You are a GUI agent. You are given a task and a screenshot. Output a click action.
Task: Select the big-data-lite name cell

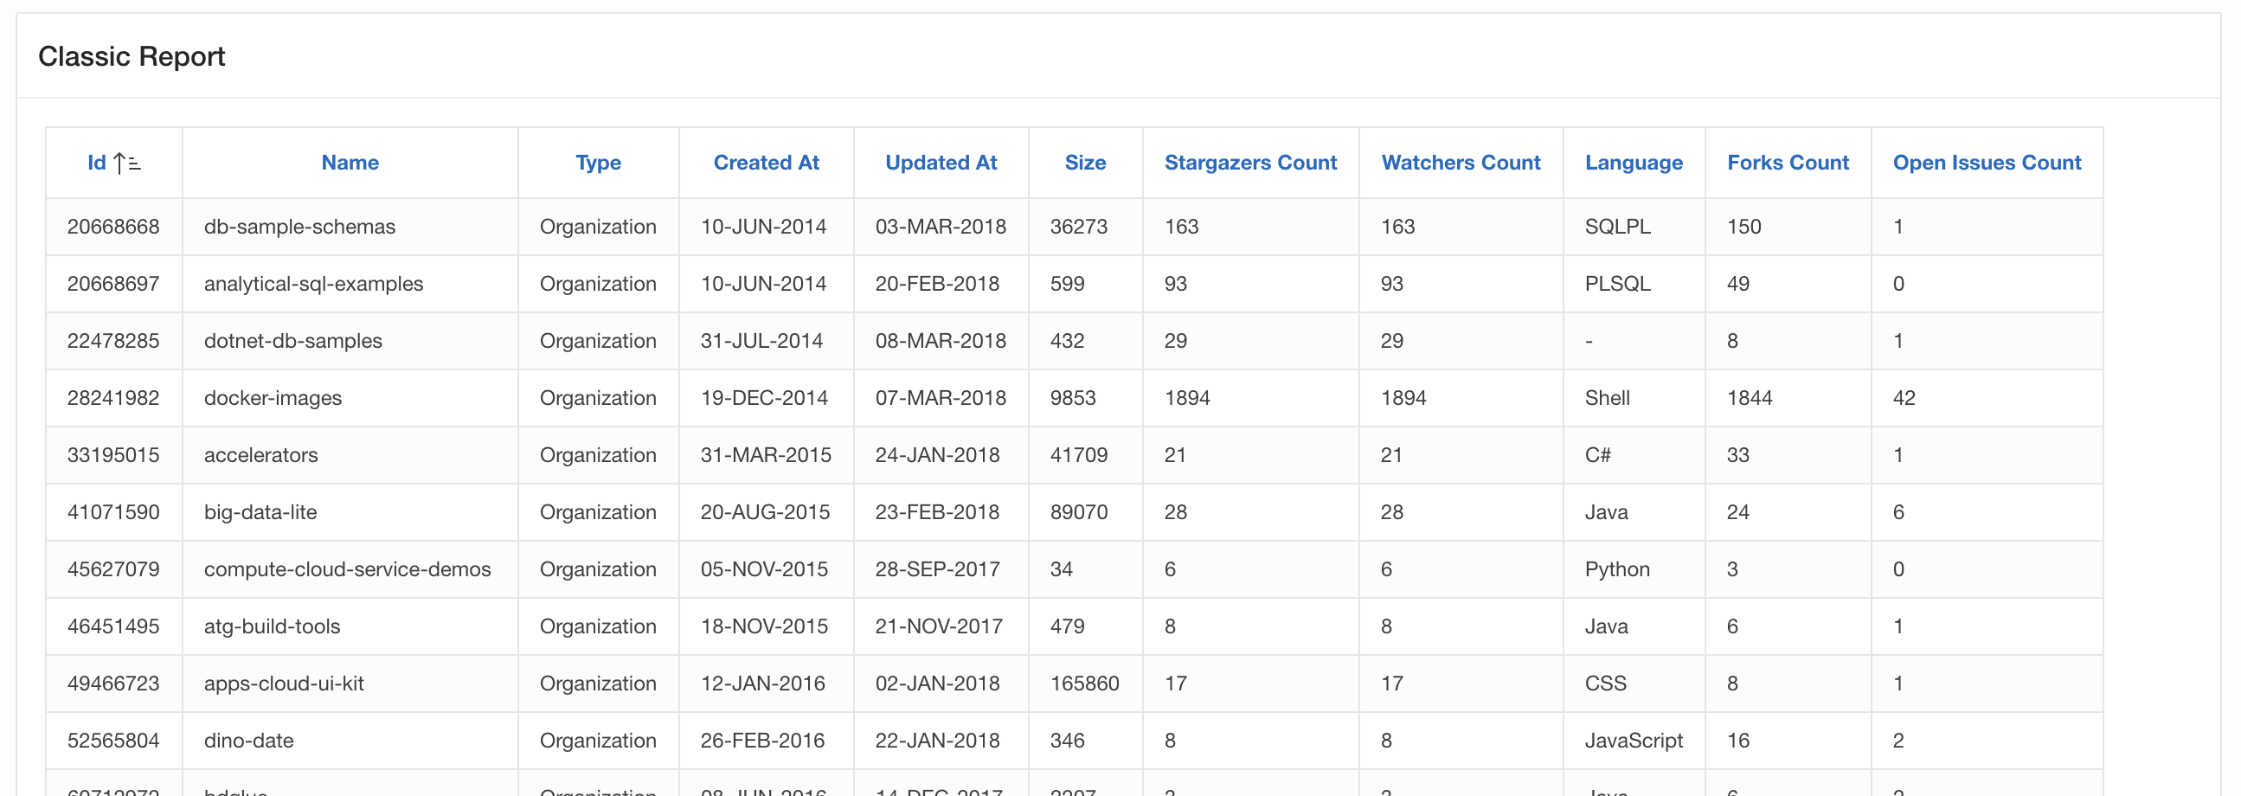(x=260, y=512)
